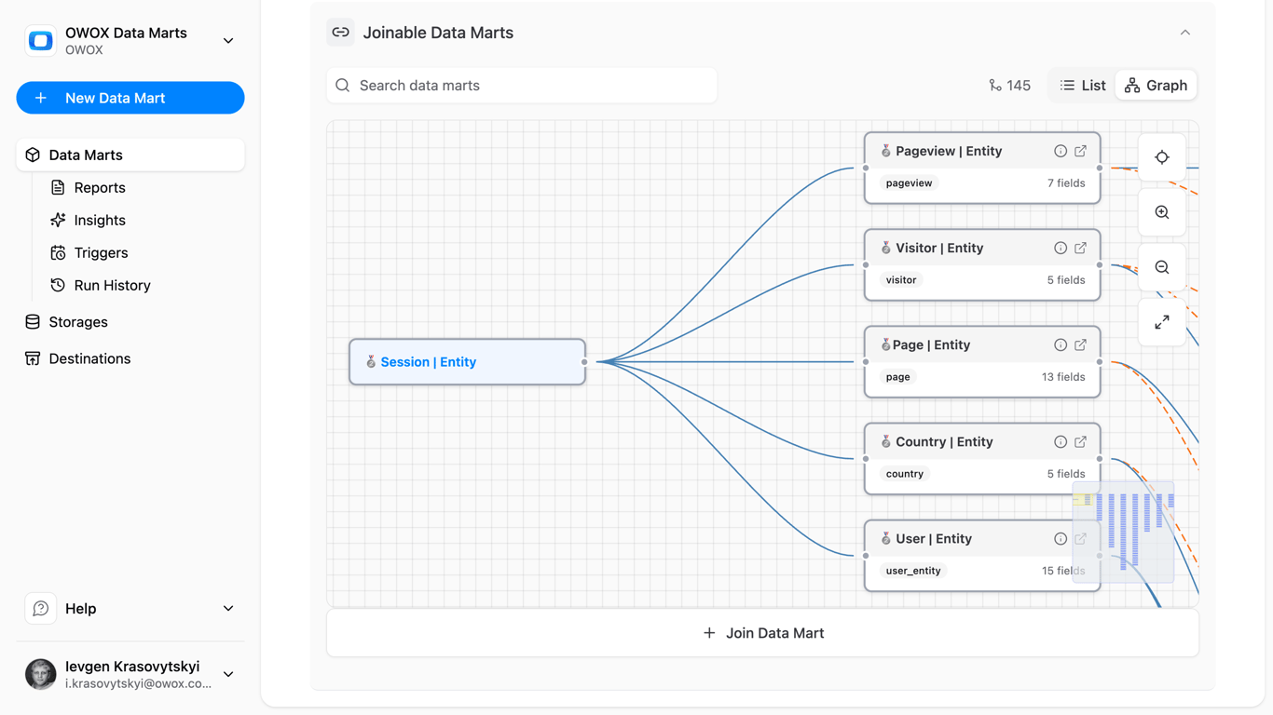Show info for Pageview | Entity
1273x715 pixels.
[x=1061, y=151]
